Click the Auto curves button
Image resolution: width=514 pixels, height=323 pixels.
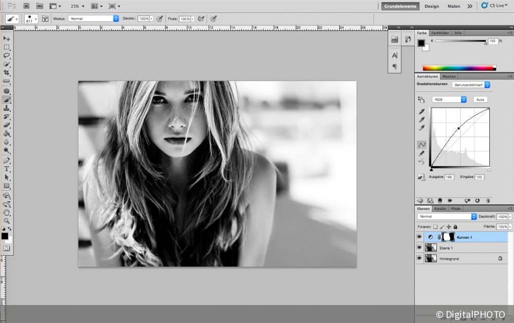click(480, 99)
